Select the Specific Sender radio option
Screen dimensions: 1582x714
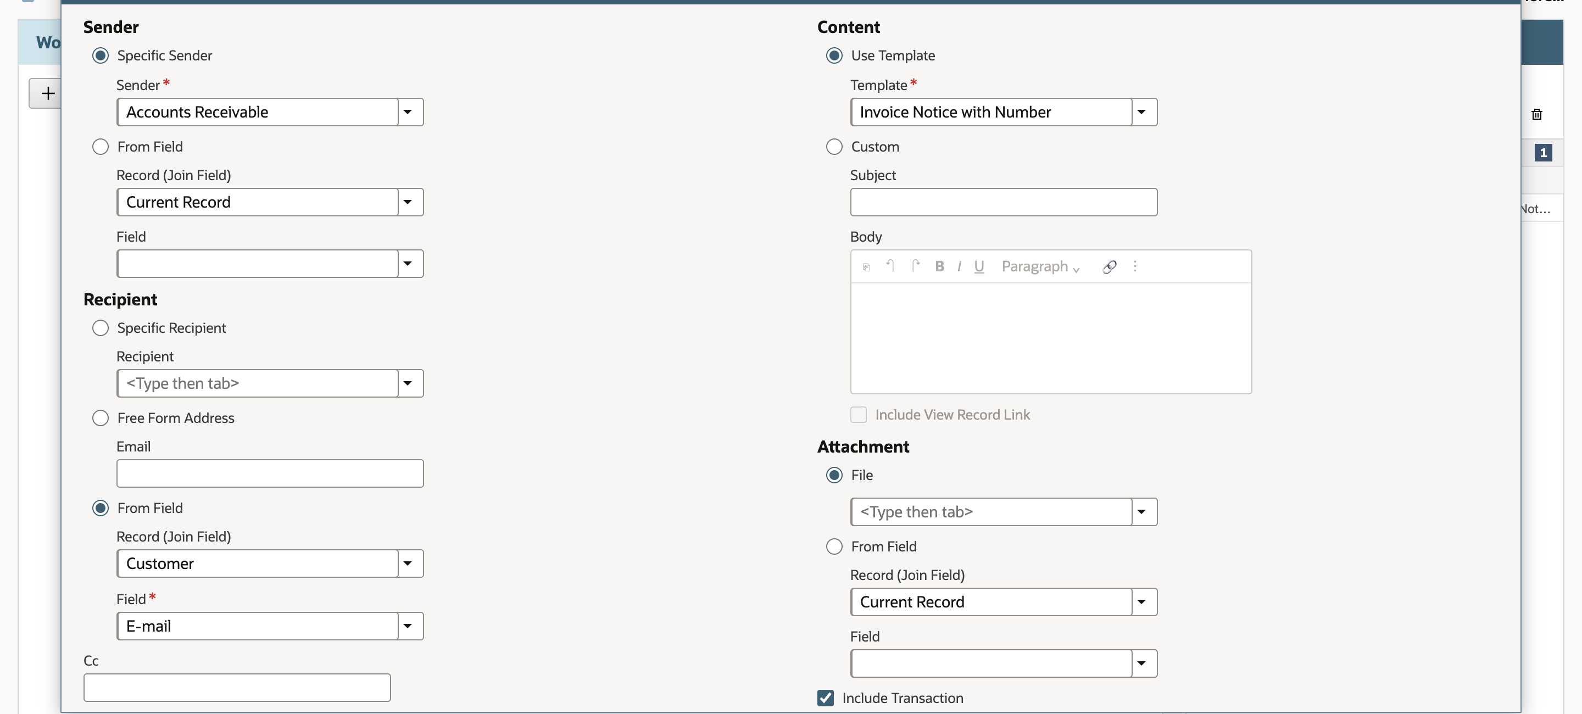(100, 55)
